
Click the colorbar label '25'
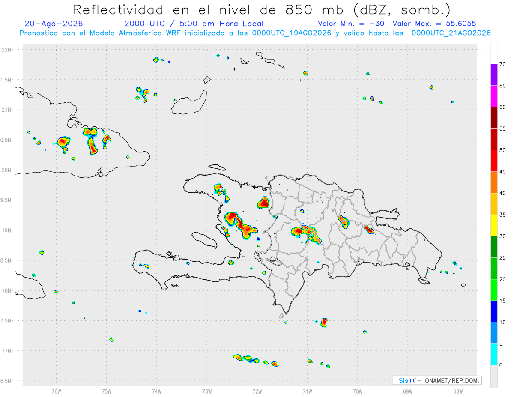coord(503,258)
